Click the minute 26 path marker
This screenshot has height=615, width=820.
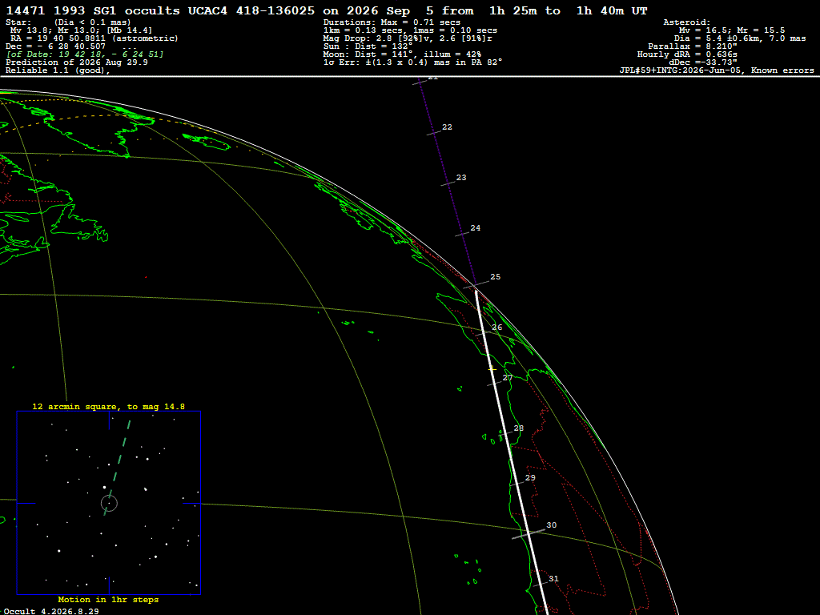point(496,328)
